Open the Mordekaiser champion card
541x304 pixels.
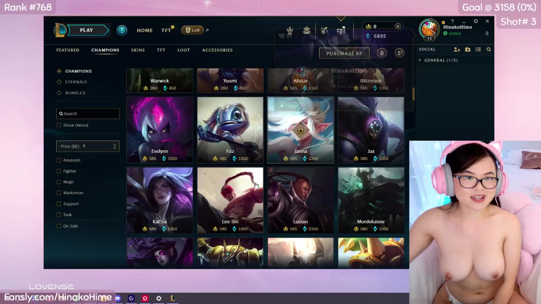[x=371, y=200]
